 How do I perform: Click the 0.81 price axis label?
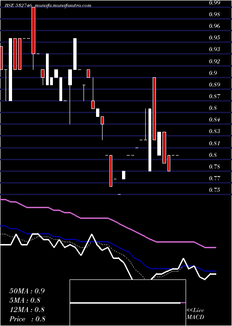(214, 143)
